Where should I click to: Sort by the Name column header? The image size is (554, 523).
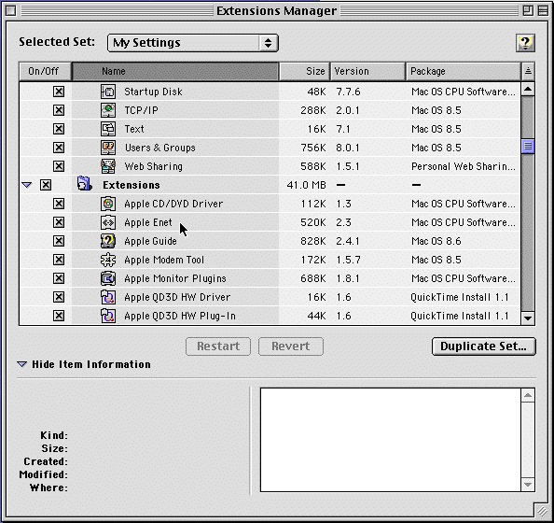175,71
